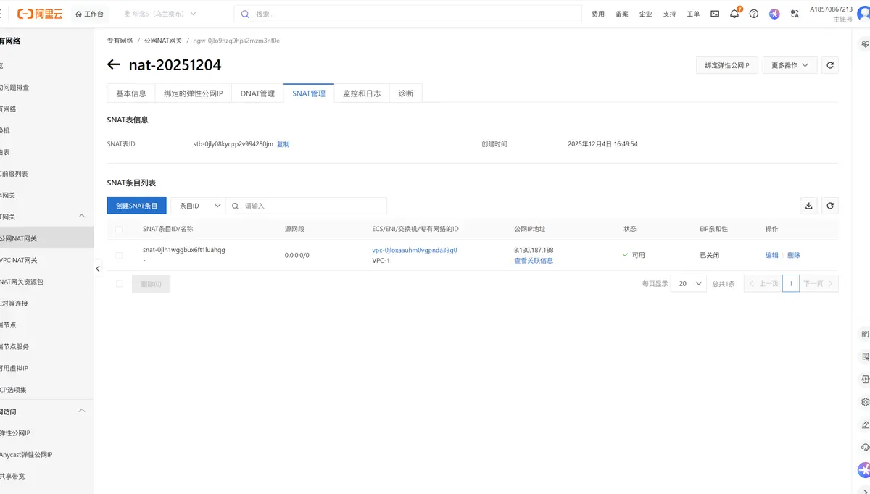
Task: Click the 公网NAT网关 breadcrumb
Action: (163, 41)
